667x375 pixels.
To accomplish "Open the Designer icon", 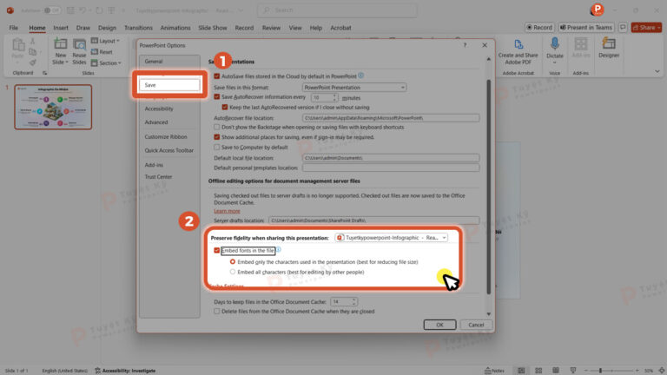I will (609, 43).
